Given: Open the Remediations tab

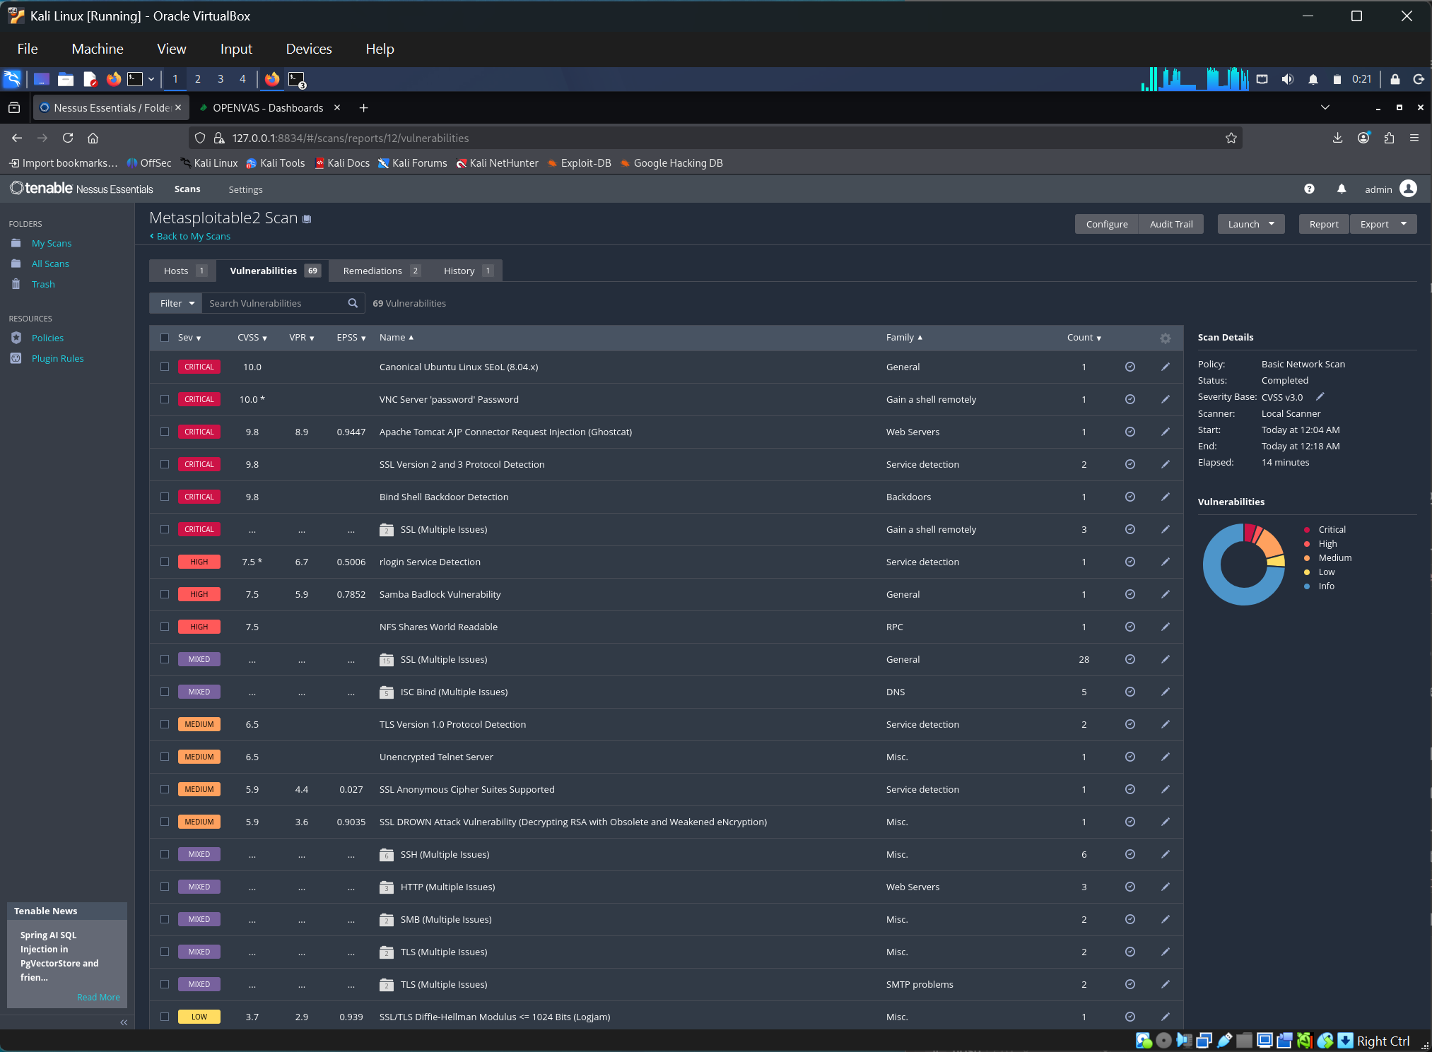Looking at the screenshot, I should coord(380,271).
